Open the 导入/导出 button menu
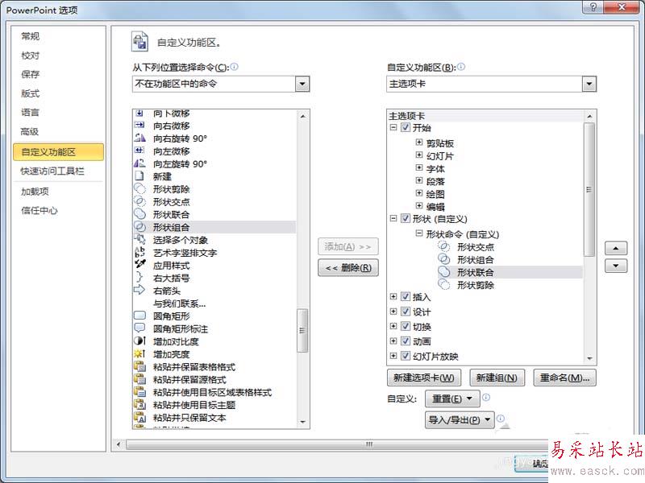 coord(460,419)
